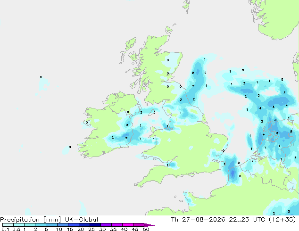The width and height of the screenshot is (299, 231).
Task: Select the 10–15 mm legend swatch
Action: point(62,225)
